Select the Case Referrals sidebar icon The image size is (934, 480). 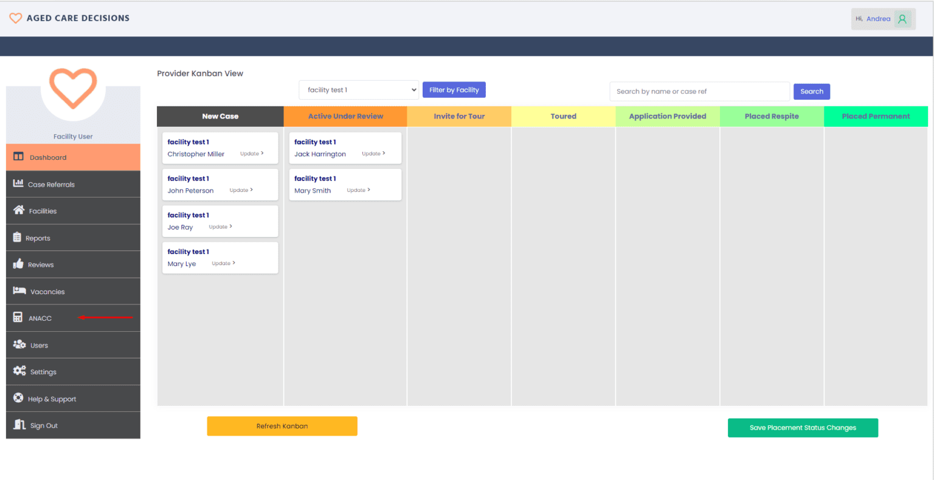coord(19,183)
